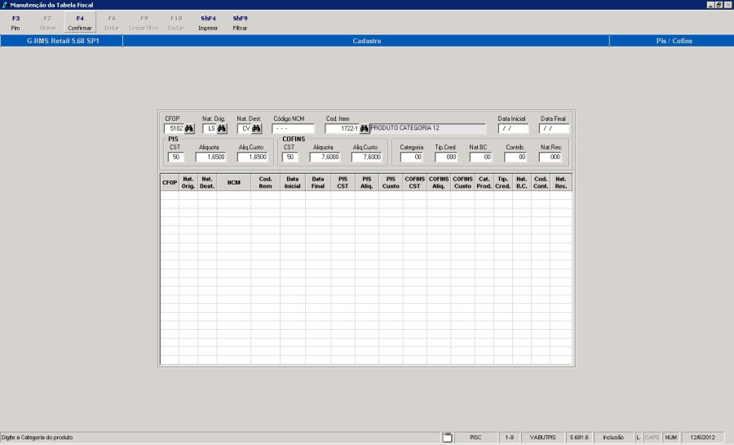
Task: Click the Nat. Orig. column header
Action: pyautogui.click(x=188, y=183)
